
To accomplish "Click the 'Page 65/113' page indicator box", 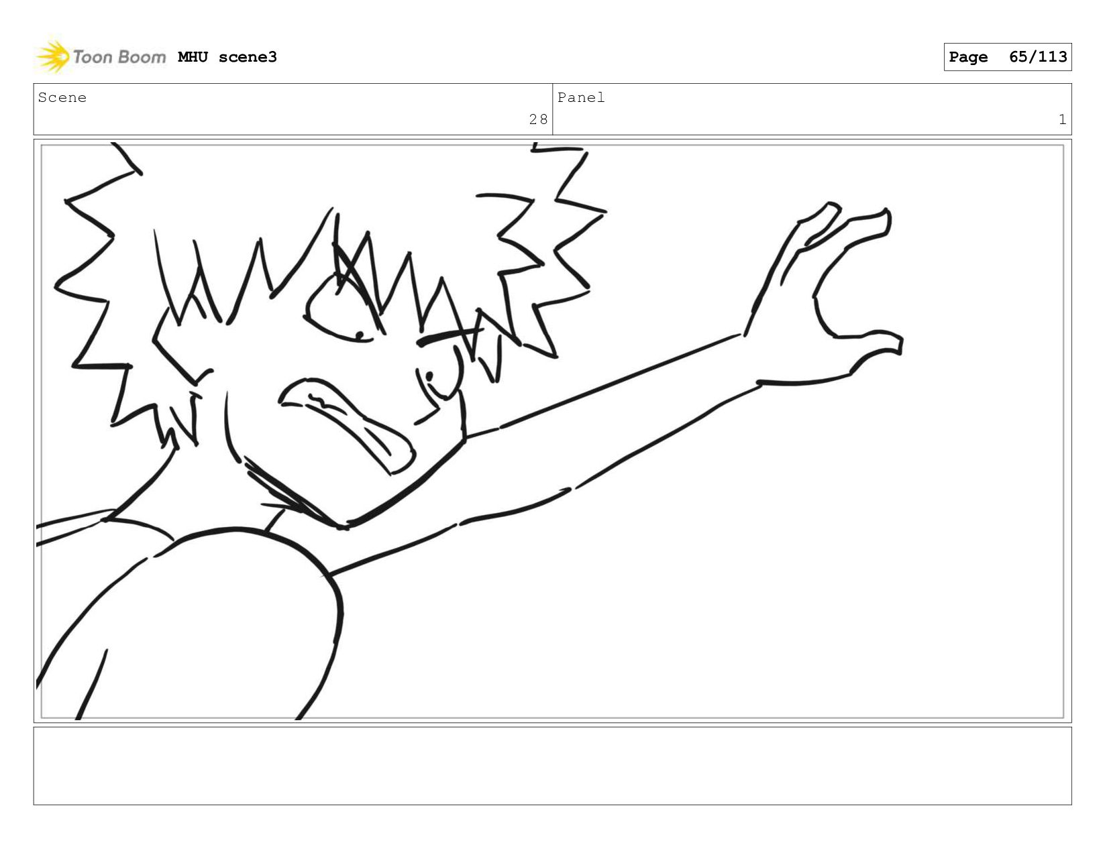I will coord(1007,57).
